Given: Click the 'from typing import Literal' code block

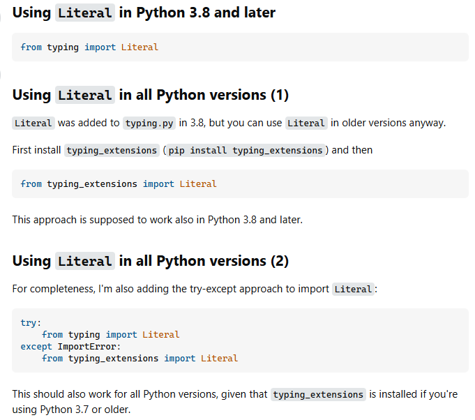Looking at the screenshot, I should 89,47.
